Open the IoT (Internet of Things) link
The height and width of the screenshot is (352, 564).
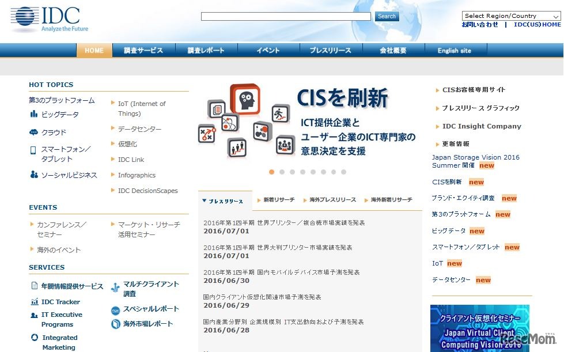pos(142,108)
